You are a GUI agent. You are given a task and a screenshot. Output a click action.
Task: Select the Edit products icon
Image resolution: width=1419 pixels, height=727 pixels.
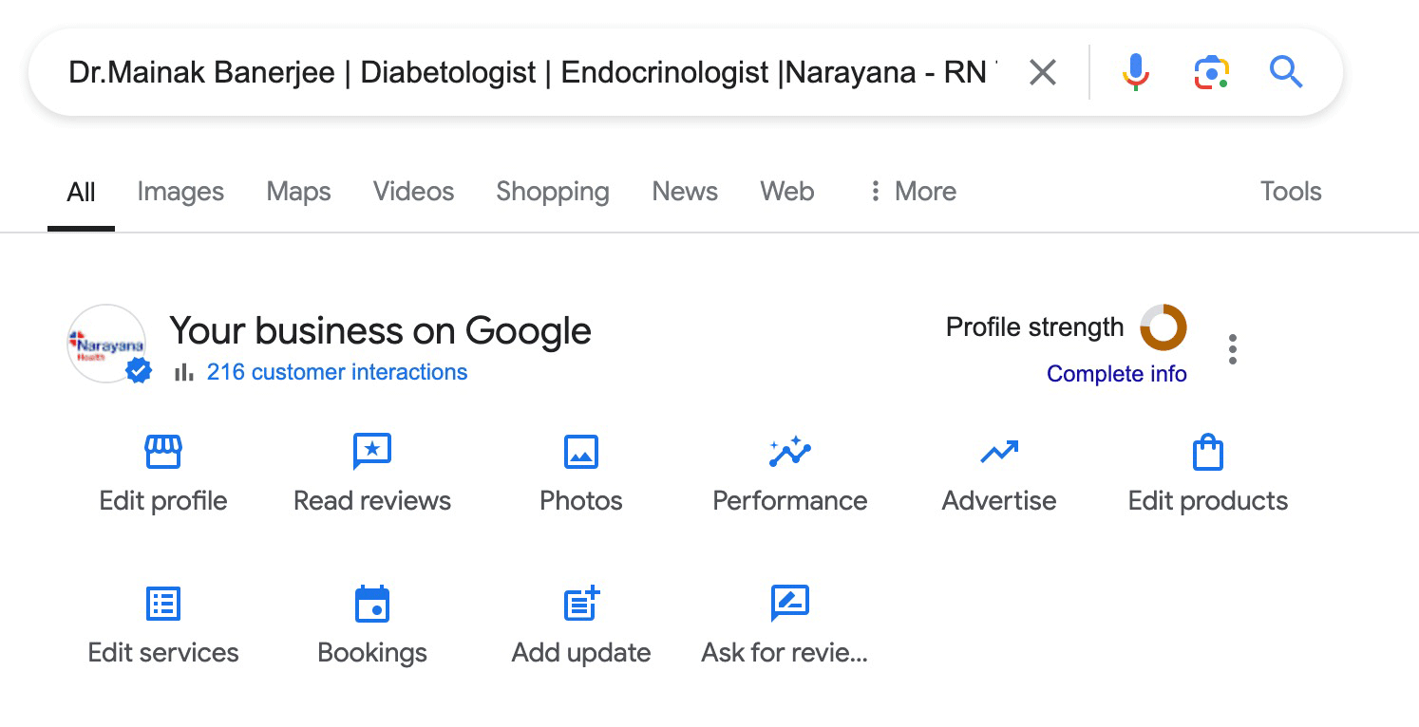pyautogui.click(x=1207, y=472)
